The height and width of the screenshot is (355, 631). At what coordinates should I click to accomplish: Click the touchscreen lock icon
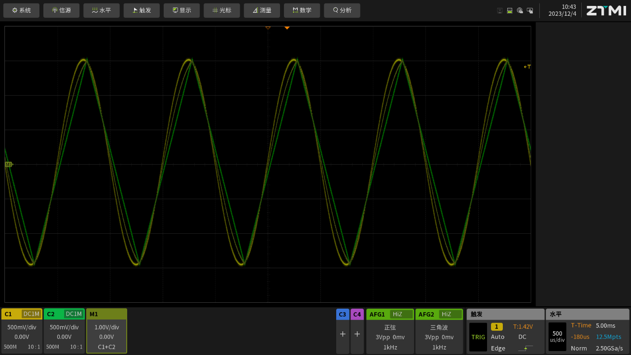(530, 10)
